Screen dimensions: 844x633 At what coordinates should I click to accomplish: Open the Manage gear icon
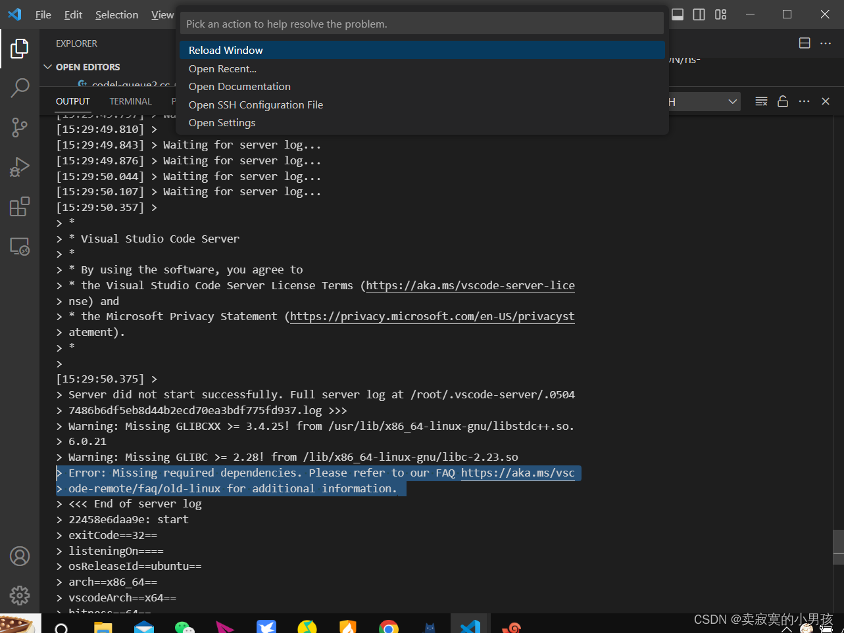pyautogui.click(x=20, y=596)
